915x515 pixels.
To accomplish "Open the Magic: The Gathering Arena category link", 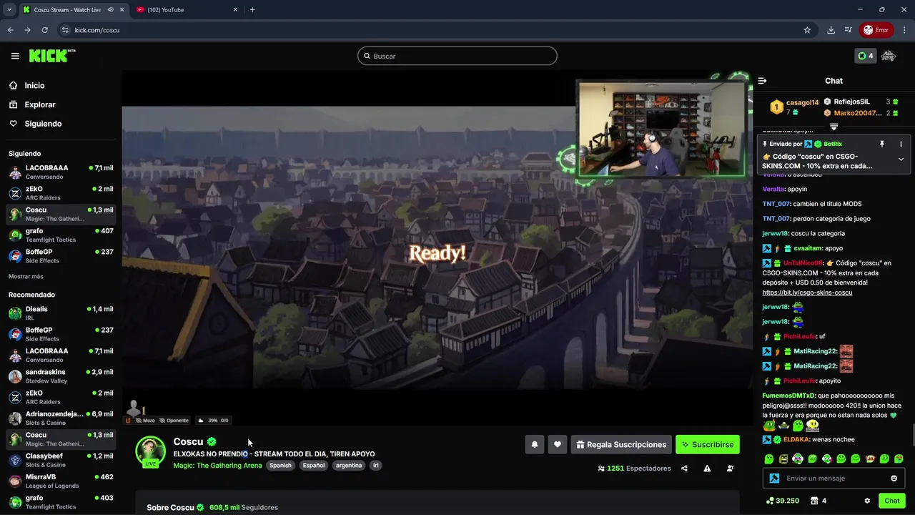I will pyautogui.click(x=217, y=465).
